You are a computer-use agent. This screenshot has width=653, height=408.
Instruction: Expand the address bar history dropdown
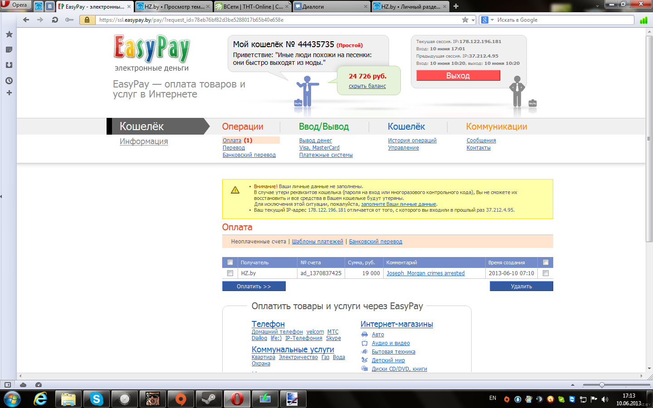[473, 20]
